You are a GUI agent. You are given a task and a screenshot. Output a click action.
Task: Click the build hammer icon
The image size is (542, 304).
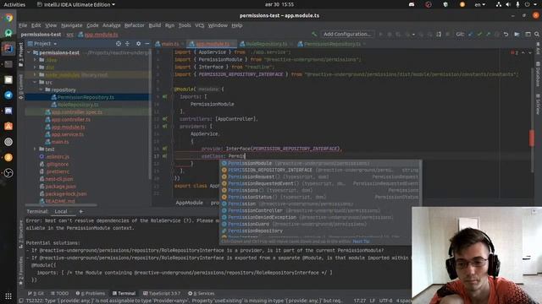click(314, 34)
